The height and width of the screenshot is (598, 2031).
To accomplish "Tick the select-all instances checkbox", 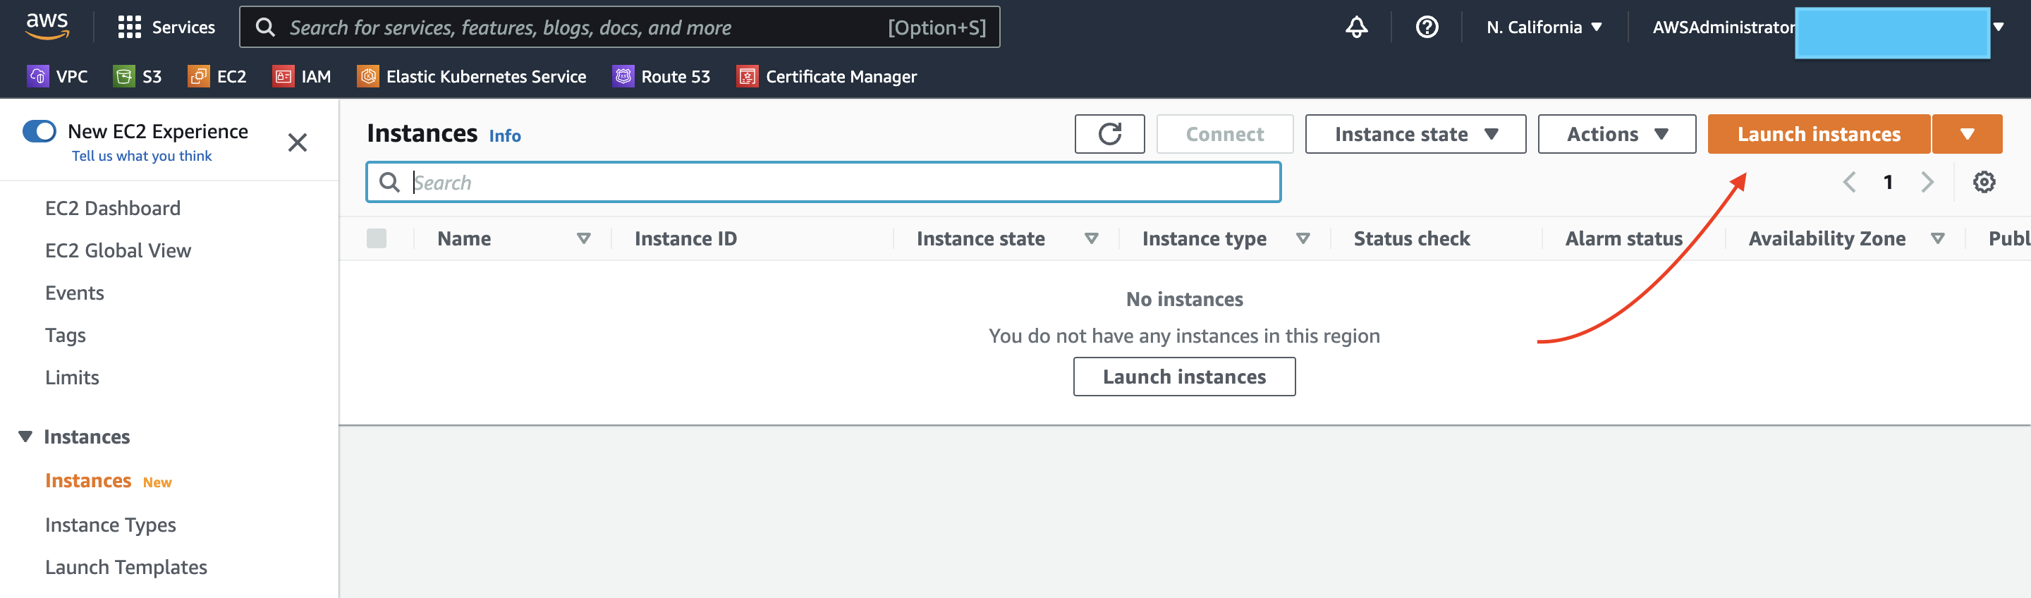I will [x=377, y=238].
